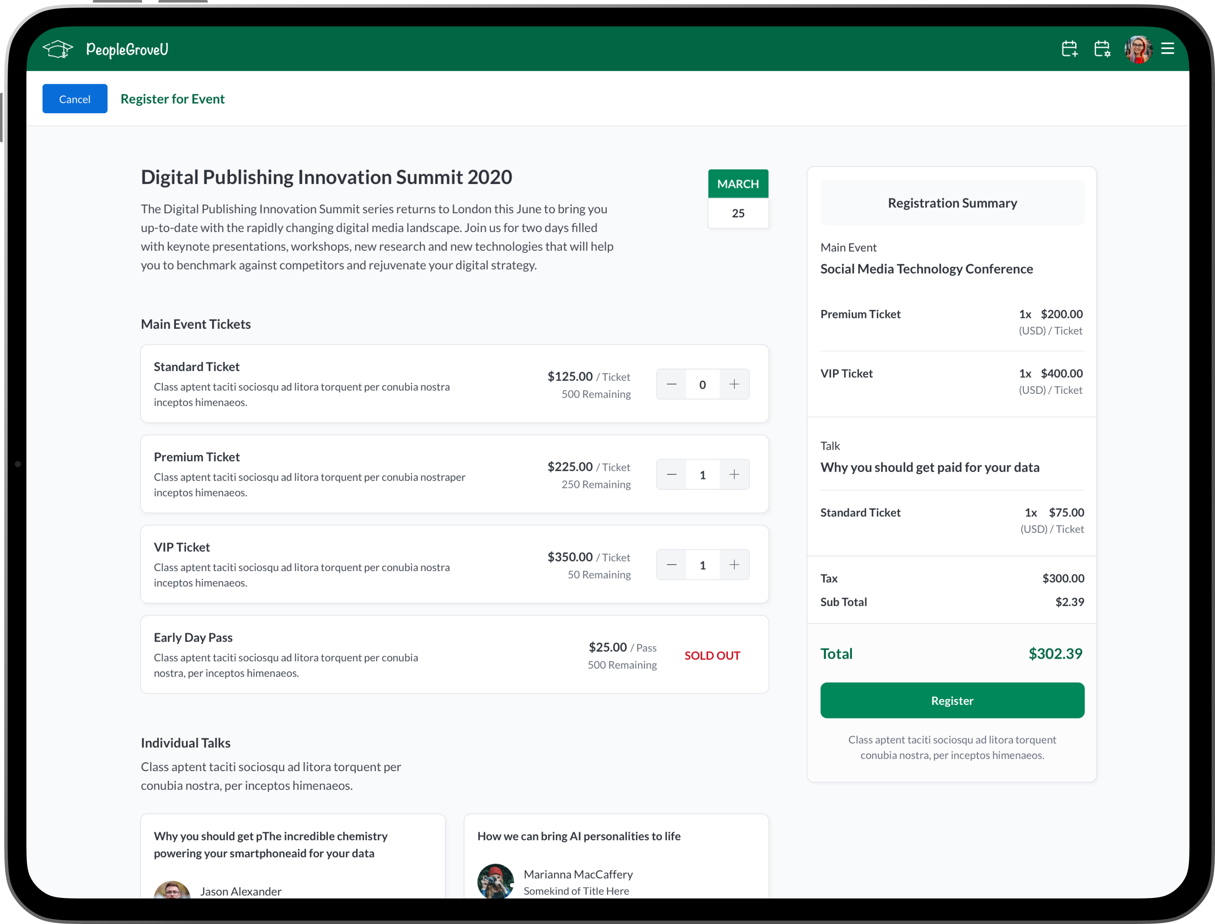Open the hamburger menu in the header
1215x924 pixels.
pyautogui.click(x=1167, y=49)
